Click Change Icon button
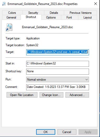The image size is (100, 137). pos(51,95)
